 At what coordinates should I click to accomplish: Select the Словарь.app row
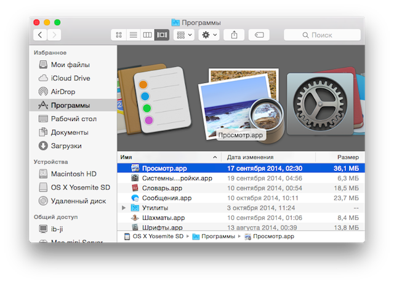click(241, 188)
